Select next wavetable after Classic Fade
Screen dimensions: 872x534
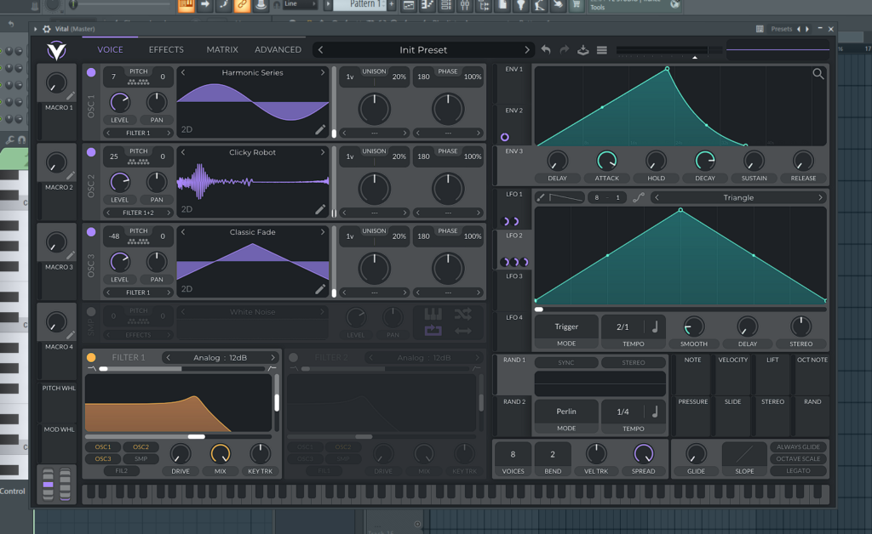click(323, 232)
